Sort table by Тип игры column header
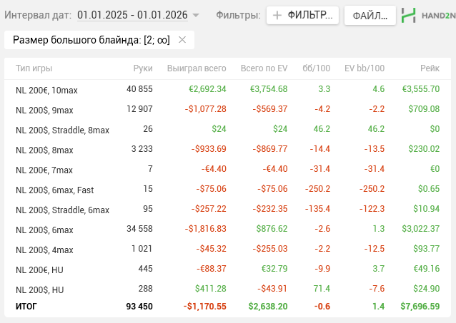The height and width of the screenshot is (323, 456). 34,68
